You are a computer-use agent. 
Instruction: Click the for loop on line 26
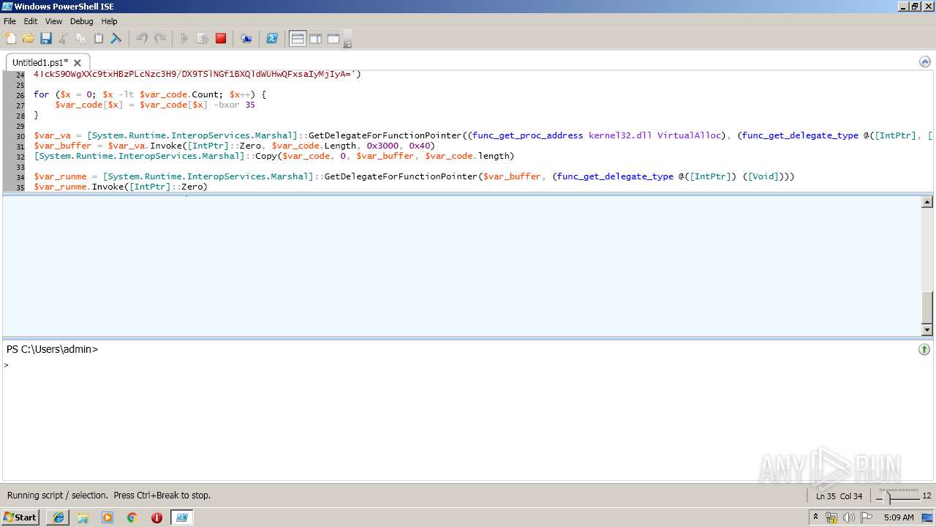tap(150, 94)
